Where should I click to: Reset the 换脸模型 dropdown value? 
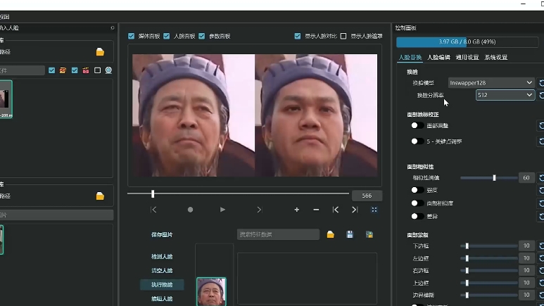point(540,83)
